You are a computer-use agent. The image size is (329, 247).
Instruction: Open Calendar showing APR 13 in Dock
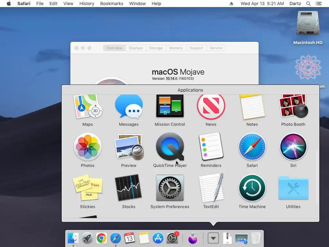pos(129,238)
